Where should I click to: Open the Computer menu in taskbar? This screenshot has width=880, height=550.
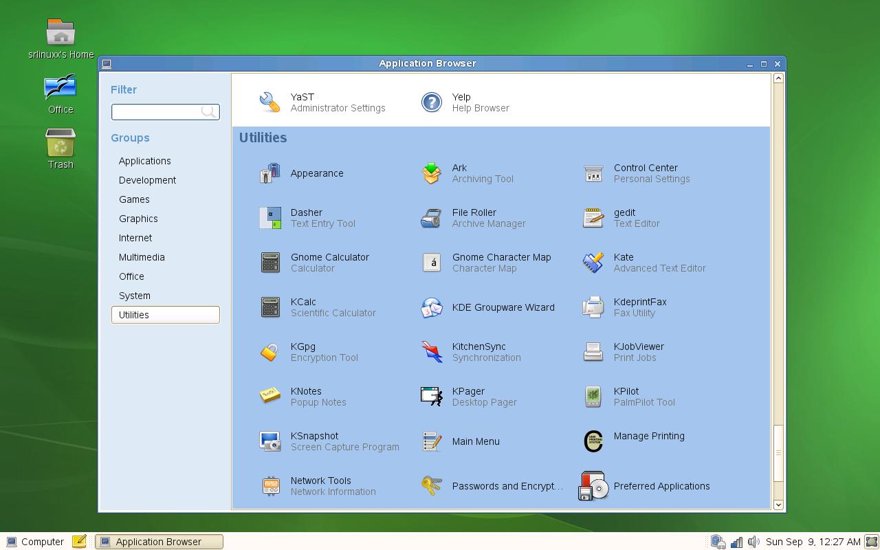click(35, 542)
